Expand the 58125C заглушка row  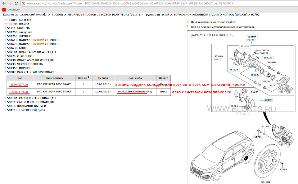click(x=5, y=32)
